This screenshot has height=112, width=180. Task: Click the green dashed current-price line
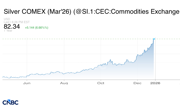pyautogui.click(x=75, y=39)
